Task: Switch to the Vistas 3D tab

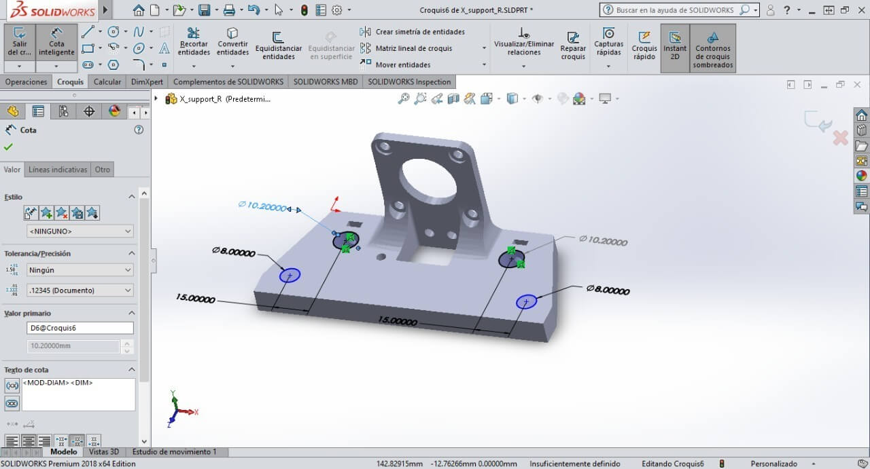Action: [104, 452]
